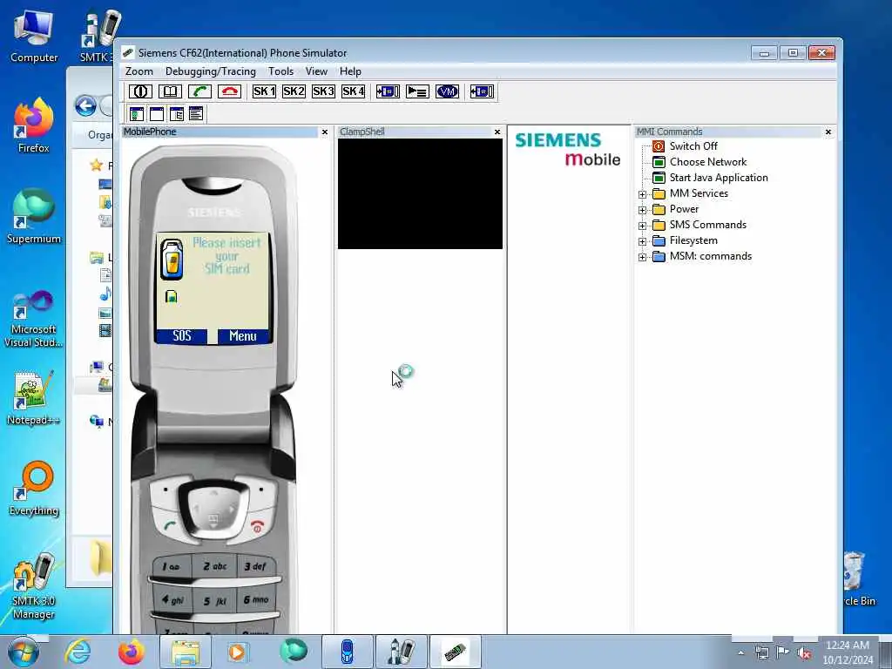892x669 pixels.
Task: Open Windows Media Player from taskbar
Action: (237, 652)
